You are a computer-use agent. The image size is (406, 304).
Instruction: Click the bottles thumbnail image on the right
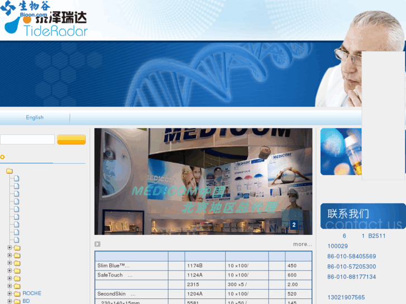(341, 152)
